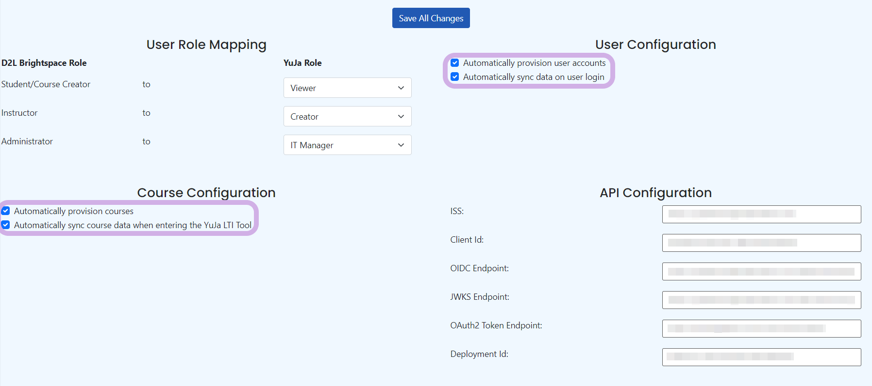Select the Deployment Id label
This screenshot has width=872, height=386.
[x=479, y=354]
